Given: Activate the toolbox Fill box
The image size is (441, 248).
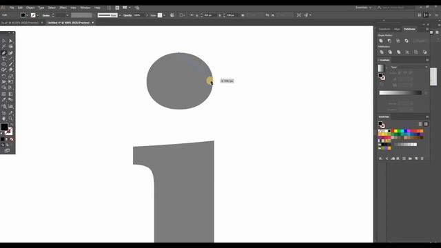Looking at the screenshot, I should coord(4,127).
